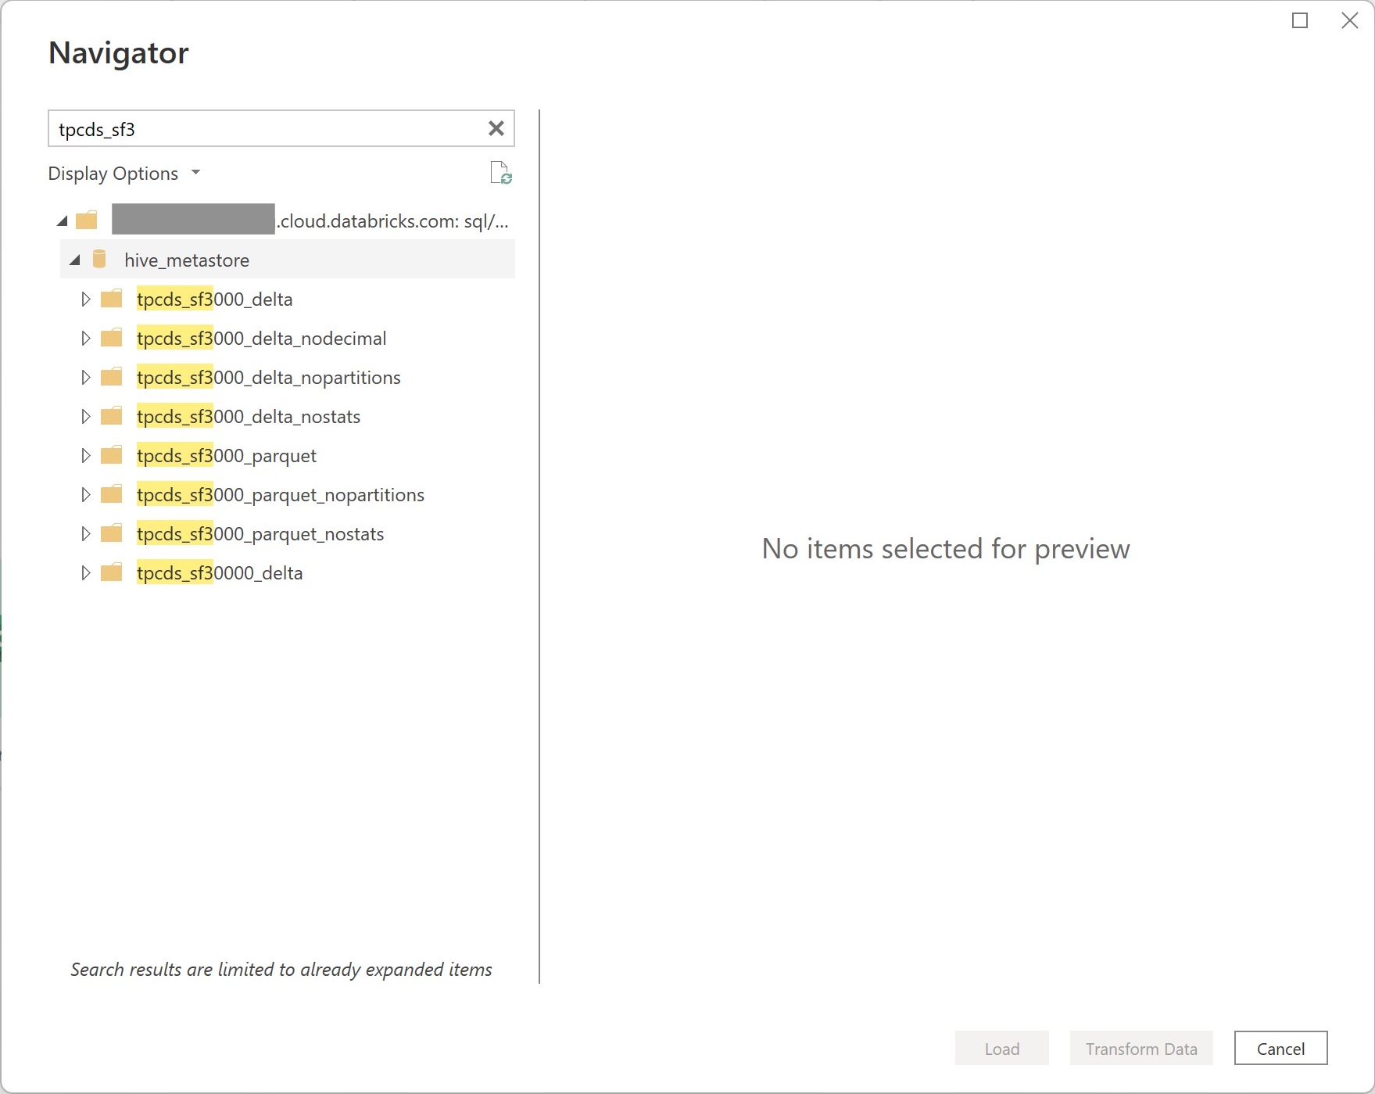The width and height of the screenshot is (1375, 1094).
Task: Expand tpcds_sf3000_parquet_nopartitions
Action: point(85,493)
